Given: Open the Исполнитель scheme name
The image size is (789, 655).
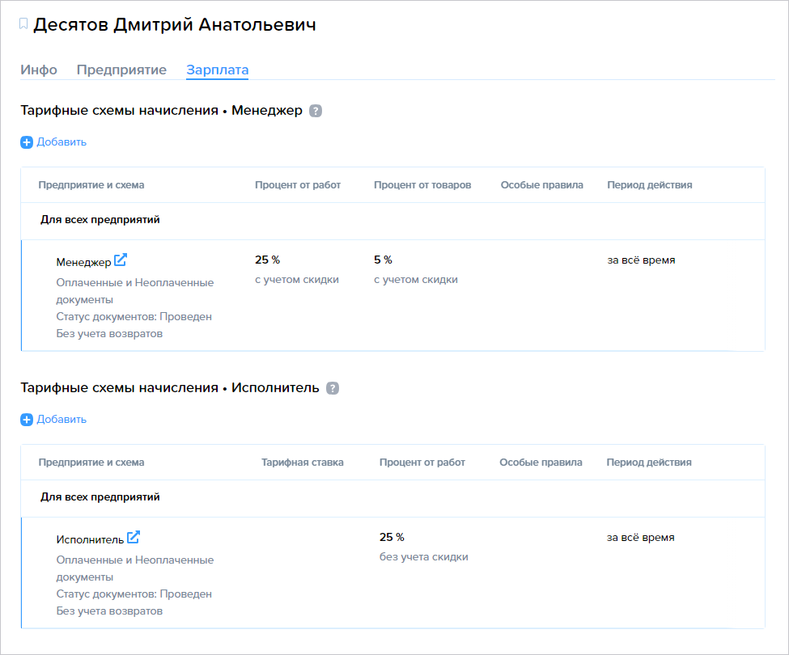Looking at the screenshot, I should [90, 540].
